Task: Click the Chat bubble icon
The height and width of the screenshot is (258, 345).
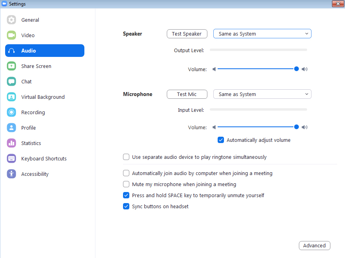Action: point(11,82)
